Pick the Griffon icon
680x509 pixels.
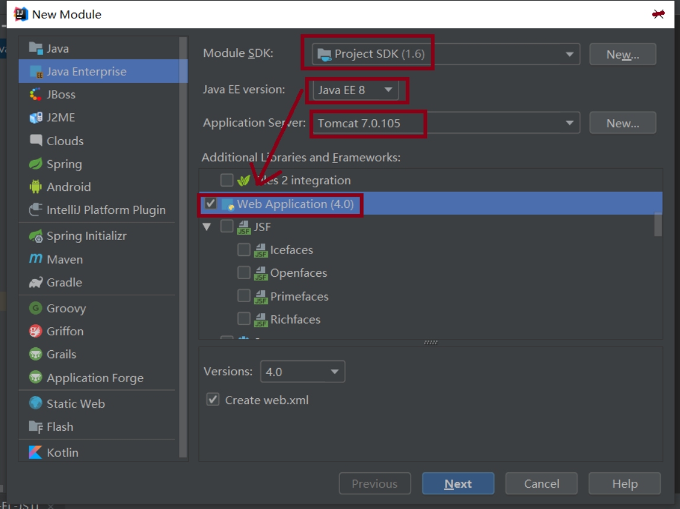coord(36,331)
